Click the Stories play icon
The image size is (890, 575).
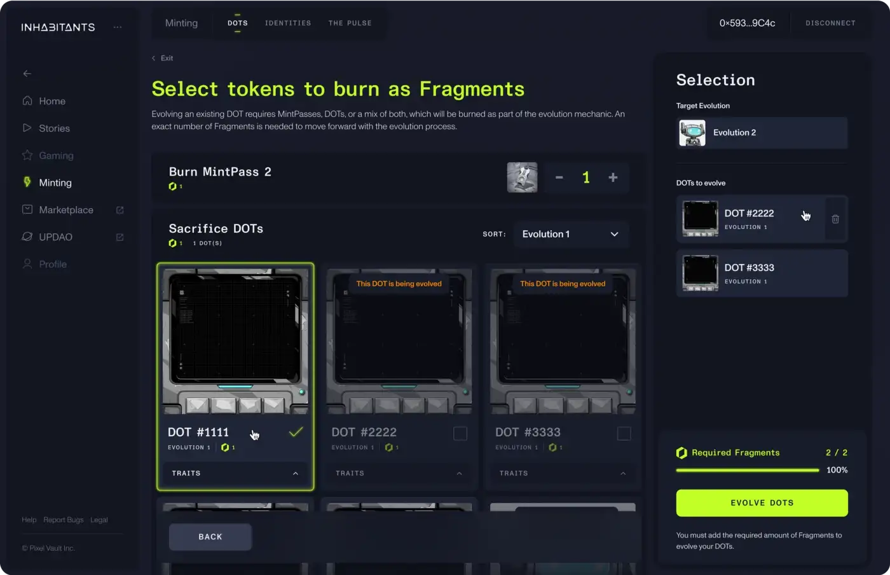coord(27,128)
